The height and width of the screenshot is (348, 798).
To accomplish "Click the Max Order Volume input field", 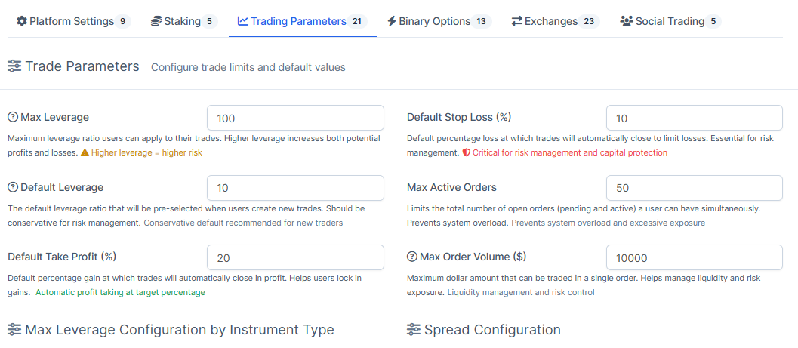I will point(694,257).
